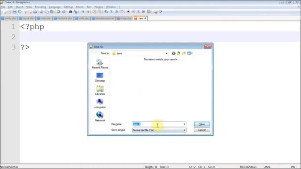301x169 pixels.
Task: Switch to the config.php tab
Action: [x=9, y=18]
